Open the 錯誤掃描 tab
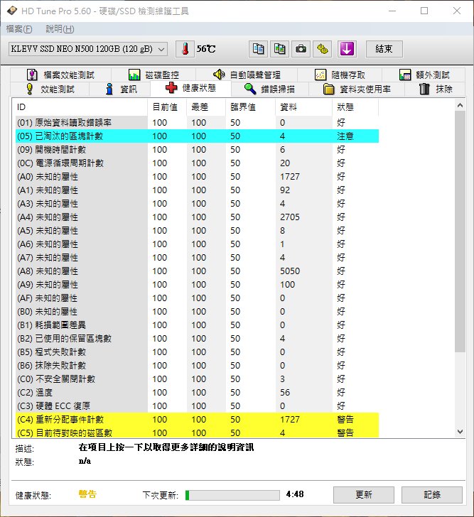 pyautogui.click(x=270, y=89)
